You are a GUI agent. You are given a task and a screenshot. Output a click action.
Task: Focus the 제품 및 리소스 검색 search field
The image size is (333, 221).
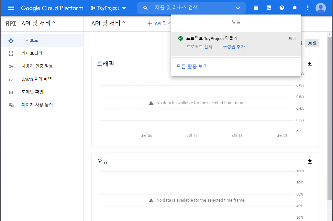(191, 8)
